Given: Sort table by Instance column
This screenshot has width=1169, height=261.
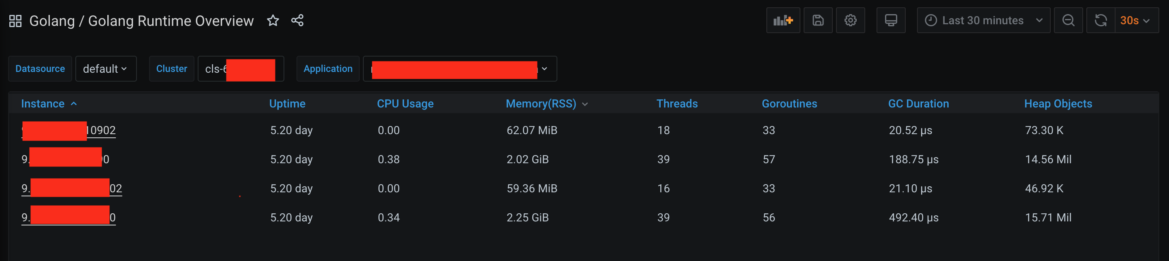Looking at the screenshot, I should click(43, 103).
